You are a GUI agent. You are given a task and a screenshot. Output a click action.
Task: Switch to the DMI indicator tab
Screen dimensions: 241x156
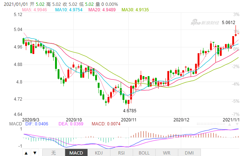[189, 153]
